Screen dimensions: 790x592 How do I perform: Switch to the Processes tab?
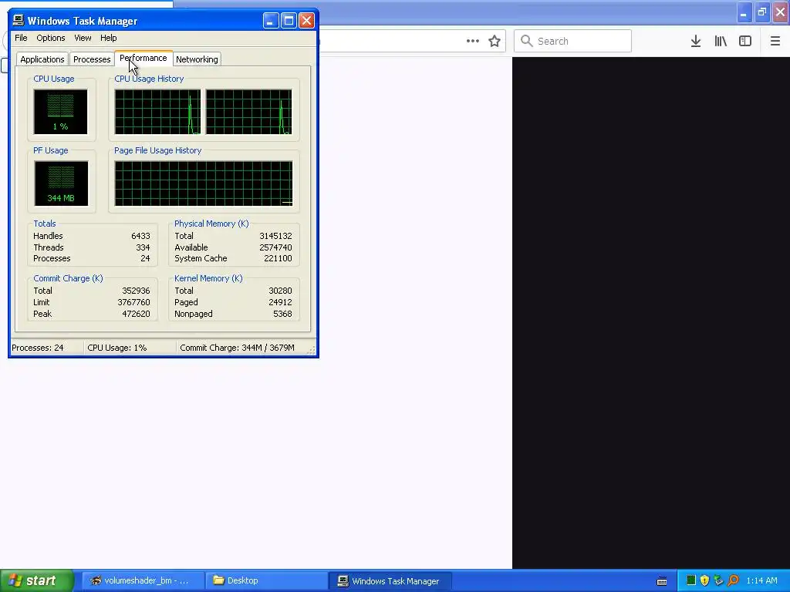[x=92, y=59]
